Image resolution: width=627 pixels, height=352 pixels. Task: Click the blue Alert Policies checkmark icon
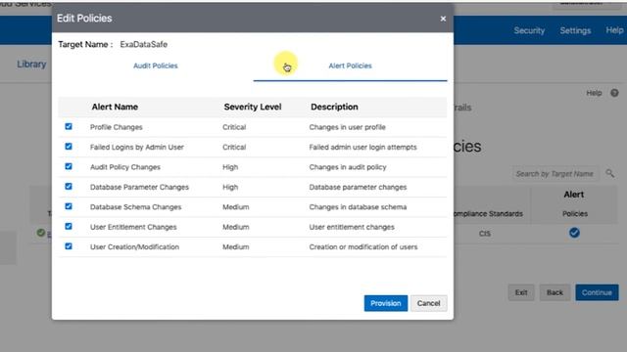pyautogui.click(x=574, y=233)
